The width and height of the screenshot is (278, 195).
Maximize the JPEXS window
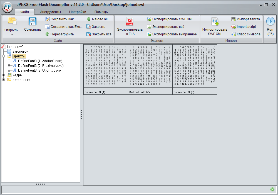pyautogui.click(x=266, y=5)
